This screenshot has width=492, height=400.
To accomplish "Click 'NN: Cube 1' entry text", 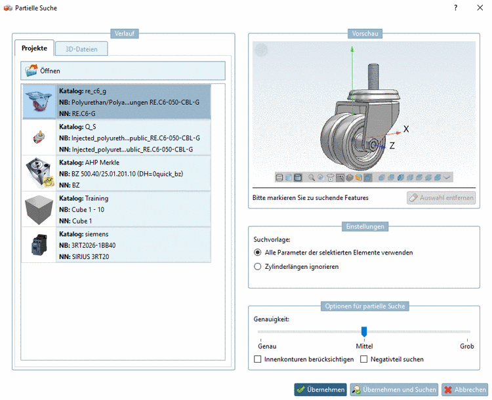I will coord(75,221).
